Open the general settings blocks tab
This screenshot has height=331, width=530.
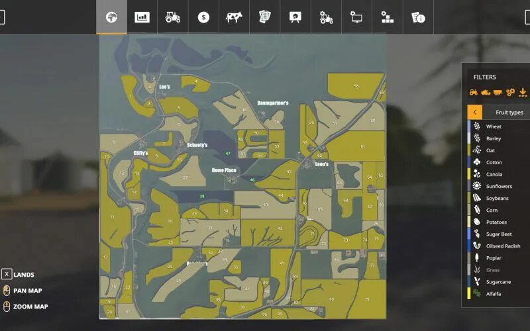(388, 17)
